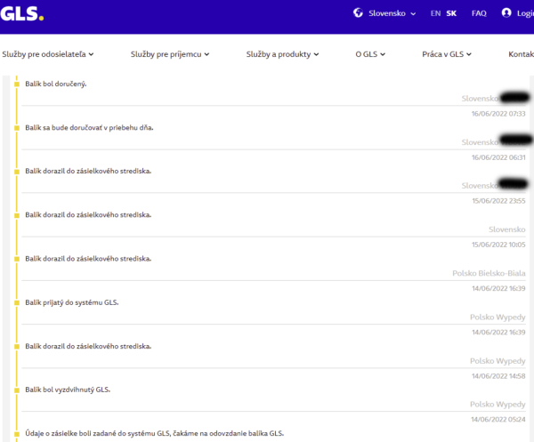Image resolution: width=534 pixels, height=442 pixels.
Task: Click the marker beside 'Údaje o zásielke' entry
Action: [16, 433]
